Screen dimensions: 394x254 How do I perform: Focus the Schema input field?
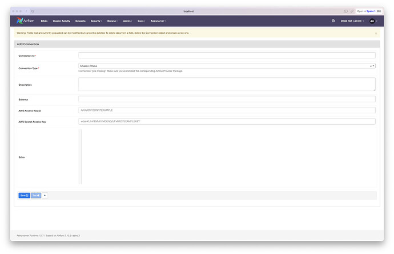pos(227,99)
